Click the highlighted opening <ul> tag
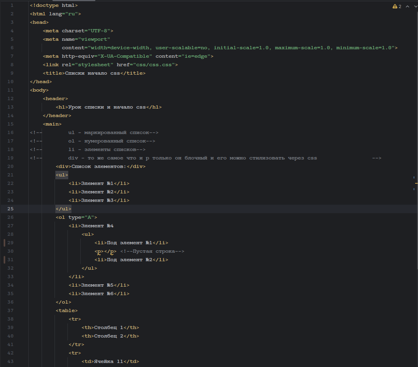The image size is (418, 367). [x=62, y=175]
